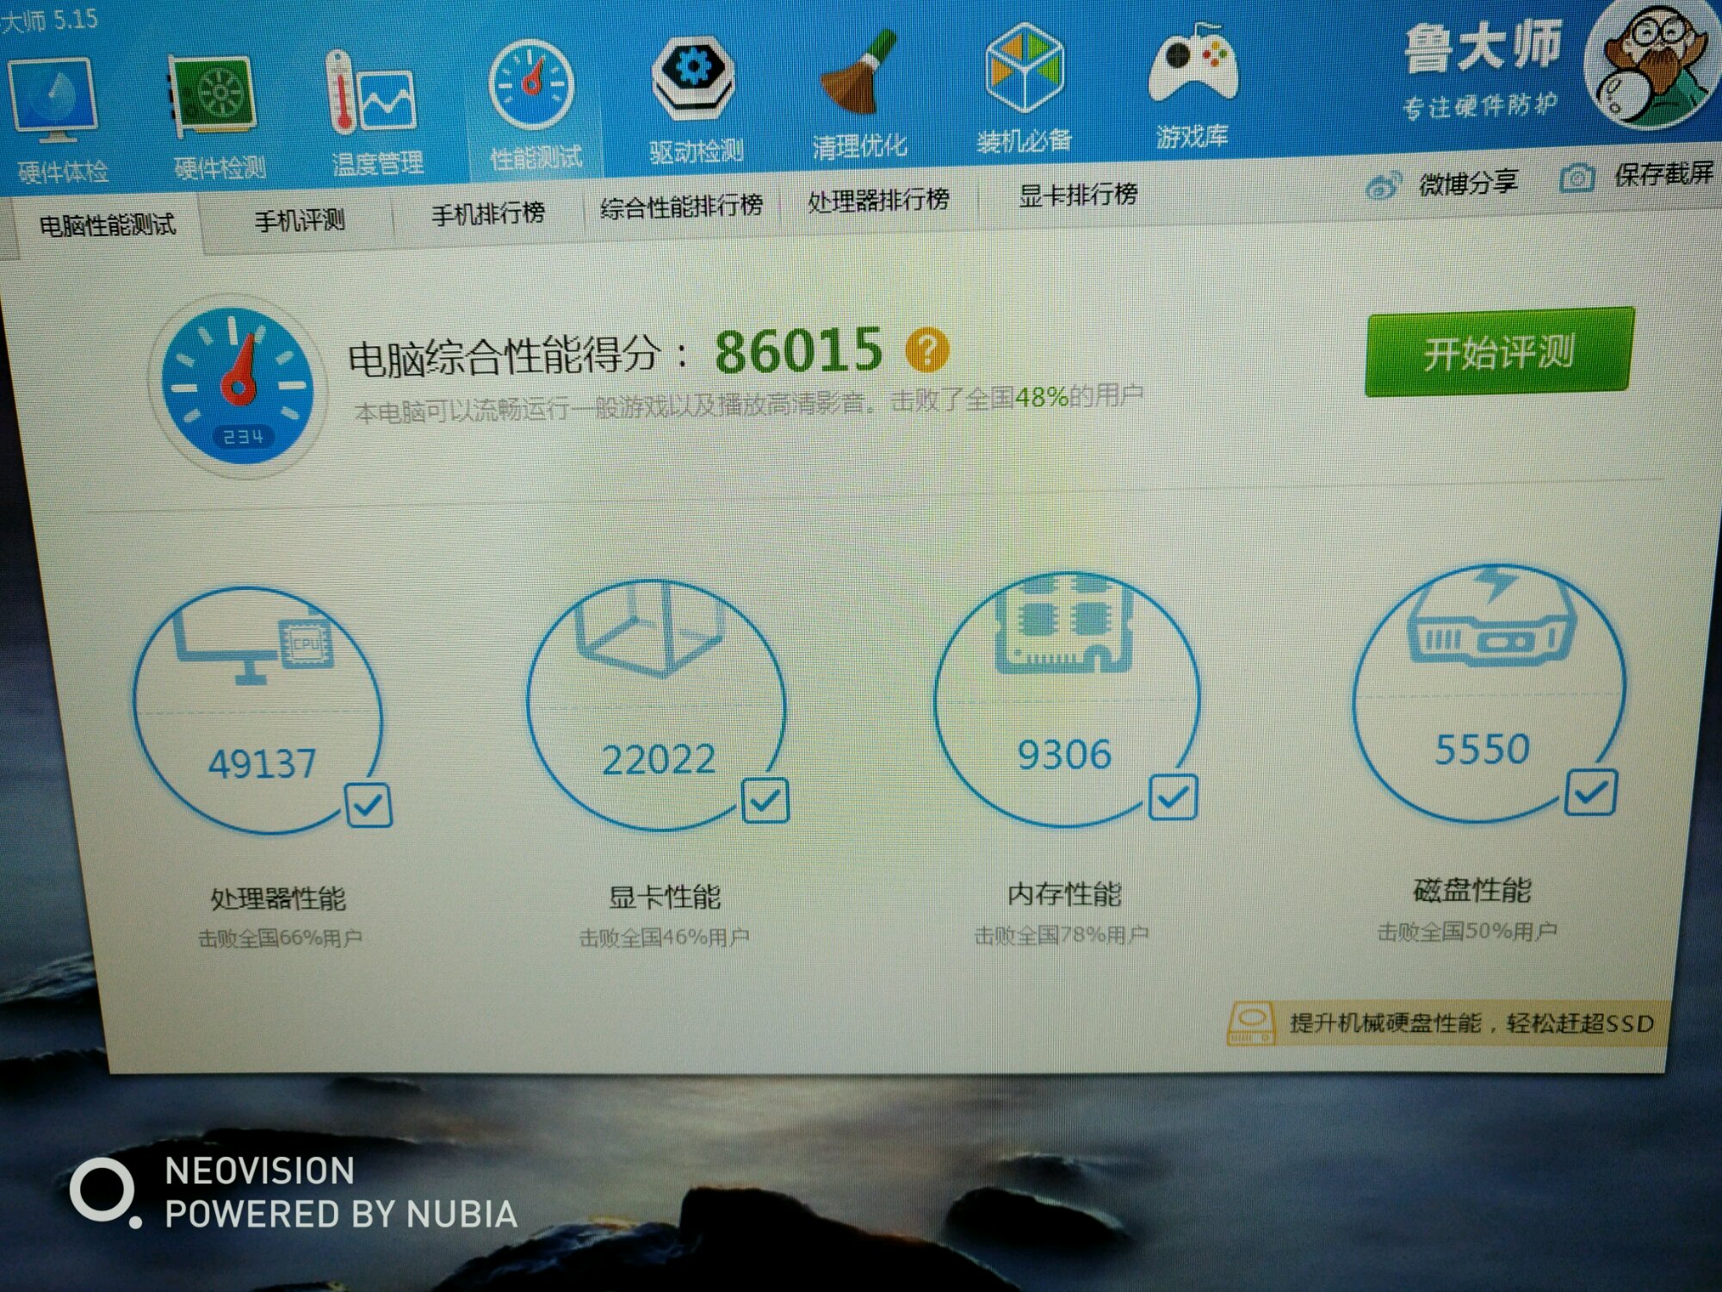This screenshot has width=1722, height=1292.
Task: Uncheck the 内存性能 test checkbox
Action: (1173, 797)
